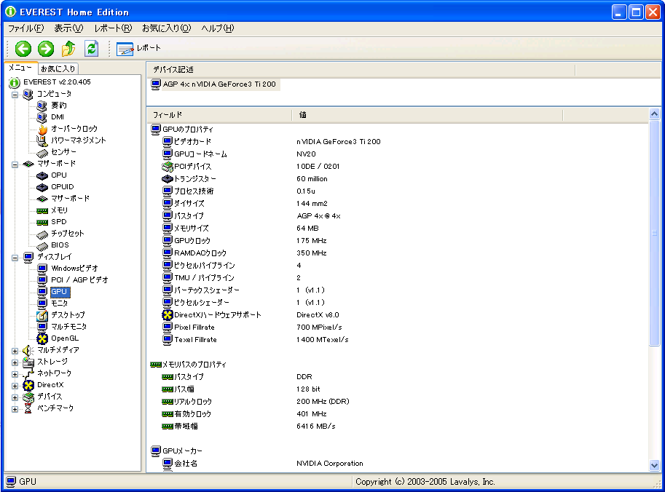Image resolution: width=665 pixels, height=492 pixels.
Task: Open the センサー icon in the tree
Action: (42, 153)
